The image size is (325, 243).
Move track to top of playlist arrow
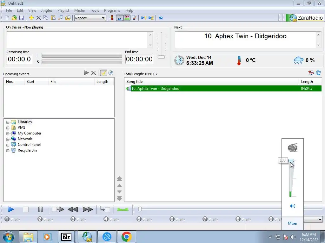(119, 179)
